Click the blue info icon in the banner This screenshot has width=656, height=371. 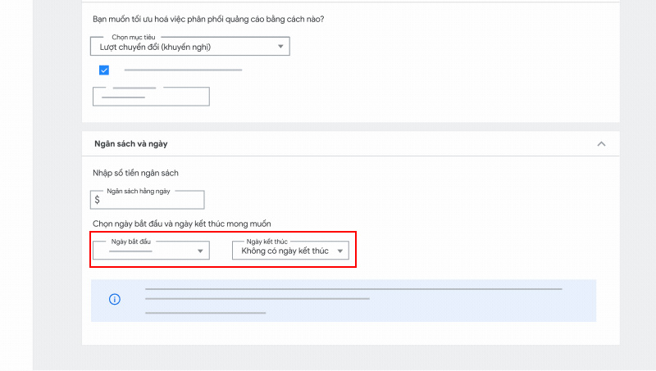click(x=115, y=300)
